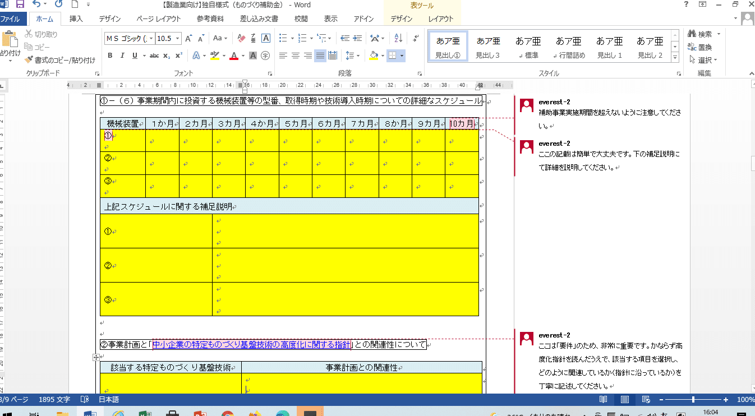Viewport: 755px width, 416px height.
Task: Click the Sort icon in the Paragraph group
Action: (398, 38)
